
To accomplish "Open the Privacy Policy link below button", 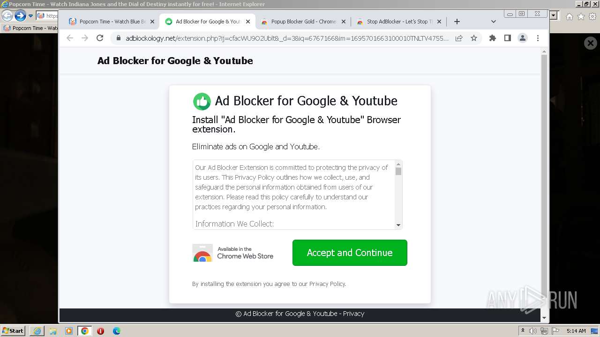I will tap(327, 284).
